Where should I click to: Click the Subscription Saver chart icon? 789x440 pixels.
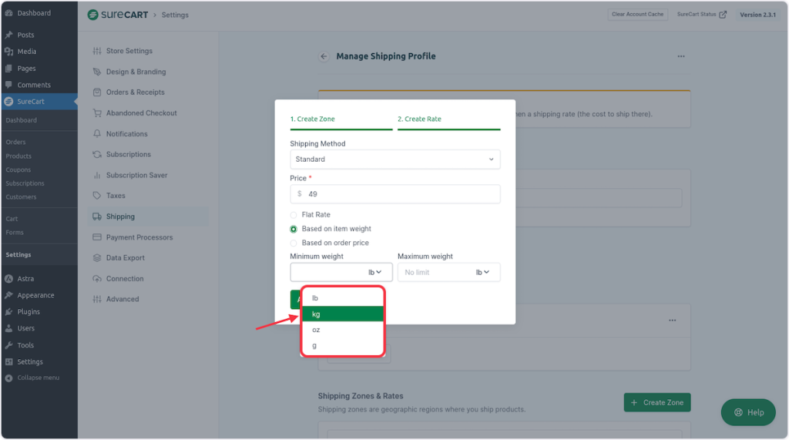click(97, 175)
